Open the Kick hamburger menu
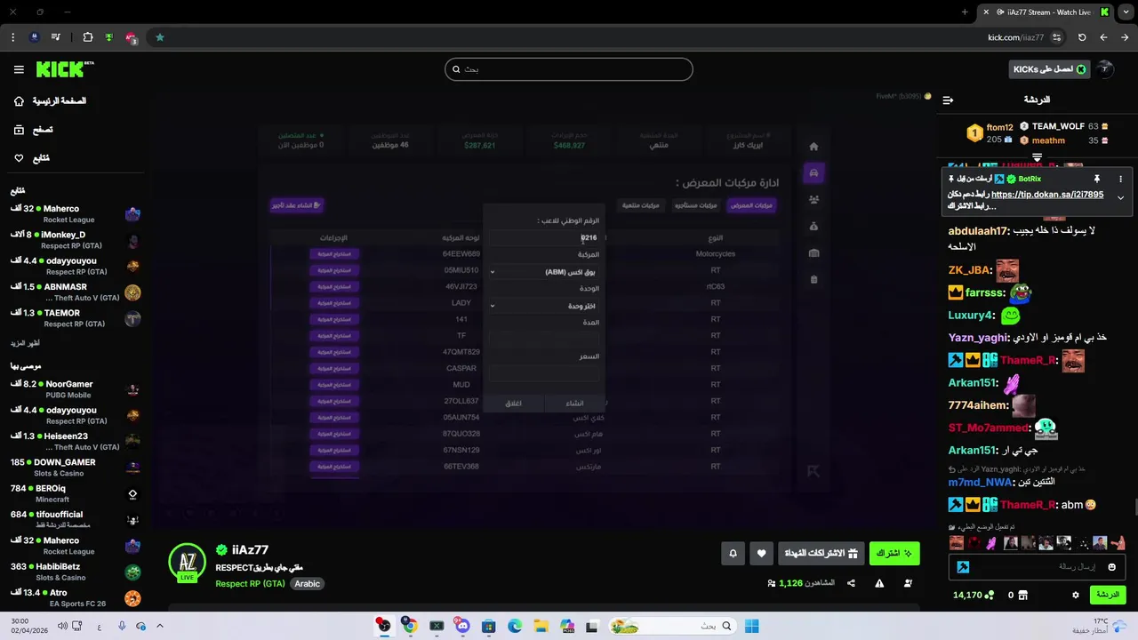 [x=19, y=69]
